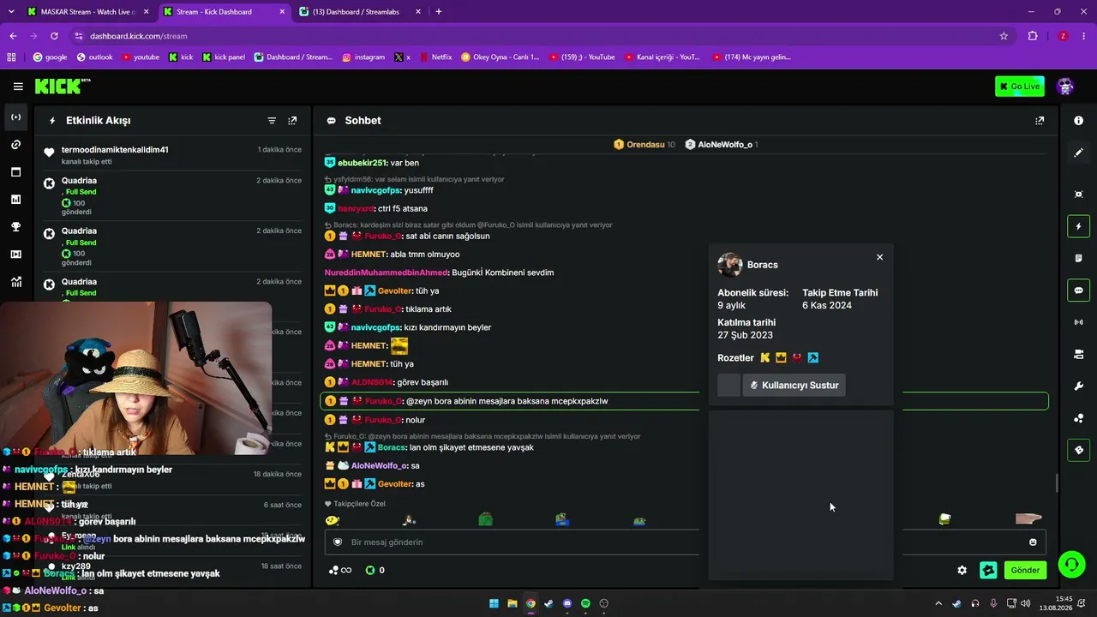Click the Kullanıcıyı Sustur button
This screenshot has width=1097, height=617.
[794, 386]
